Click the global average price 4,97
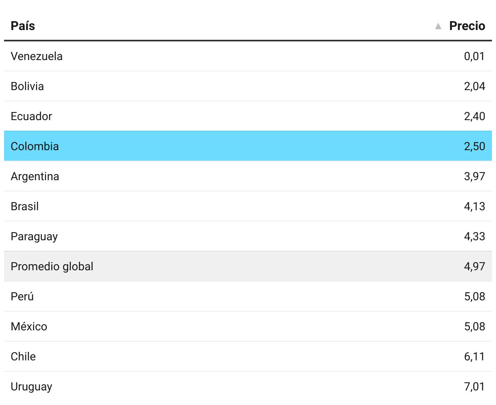Screen dimensions: 496x405 [x=474, y=266]
